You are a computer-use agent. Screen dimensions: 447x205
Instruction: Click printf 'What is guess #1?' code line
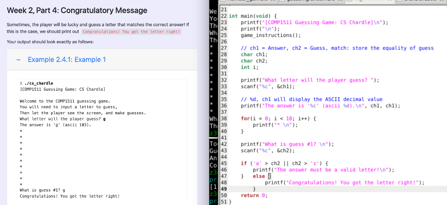(287, 144)
